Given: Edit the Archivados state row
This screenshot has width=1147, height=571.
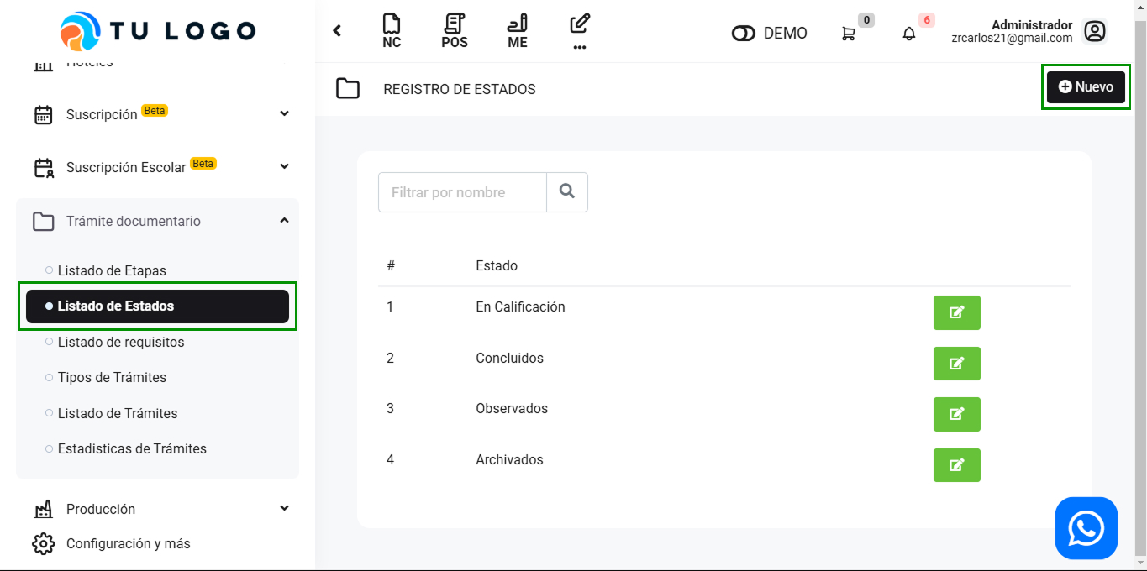Looking at the screenshot, I should coord(956,465).
